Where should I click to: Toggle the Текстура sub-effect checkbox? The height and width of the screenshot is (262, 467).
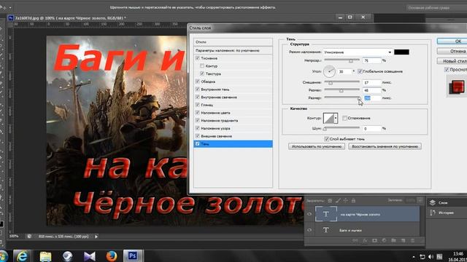[x=202, y=74]
